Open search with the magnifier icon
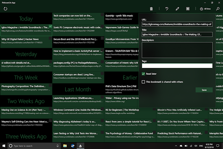223x149 pixels. click(x=218, y=9)
